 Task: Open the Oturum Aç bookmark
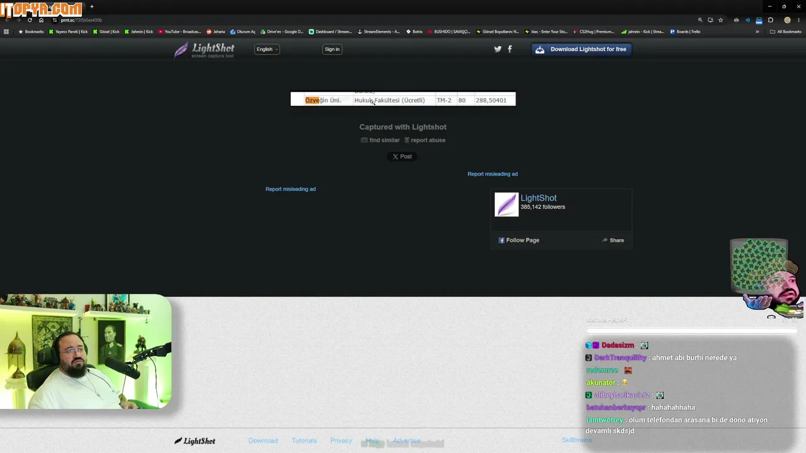(x=243, y=31)
